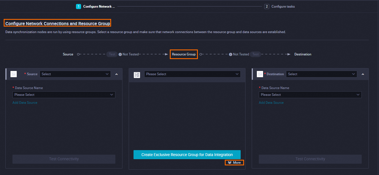Click Test pill on the Source connection line
The width and height of the screenshot is (379, 175).
(x=112, y=54)
